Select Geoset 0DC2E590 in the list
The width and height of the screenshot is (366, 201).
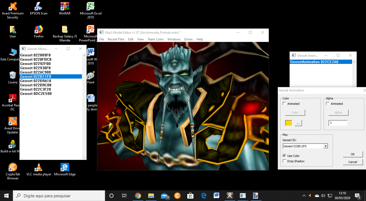[51, 94]
